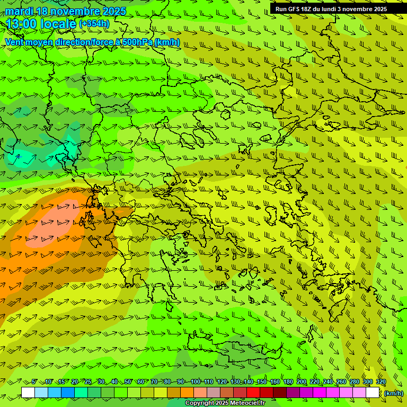Select the "(+354h)" forecast offset label

[94, 24]
